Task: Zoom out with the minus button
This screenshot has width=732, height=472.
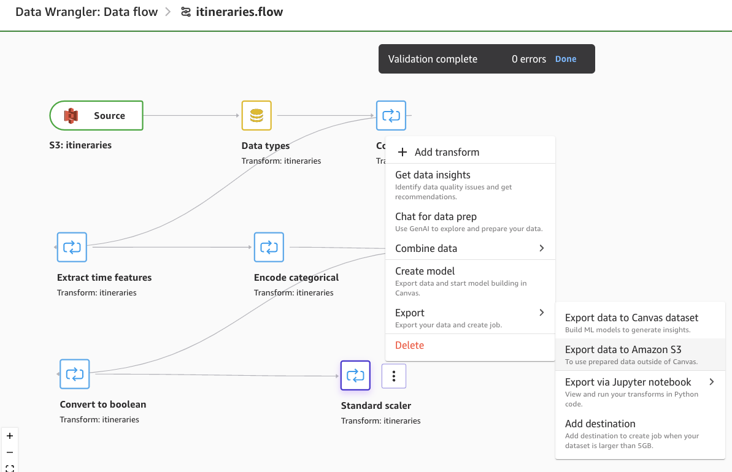Action: tap(10, 452)
